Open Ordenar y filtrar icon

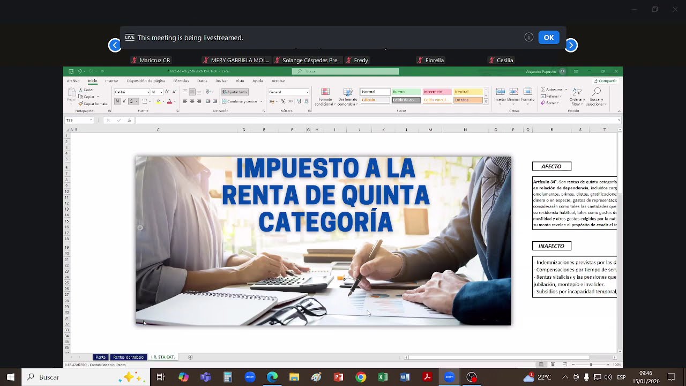[577, 92]
